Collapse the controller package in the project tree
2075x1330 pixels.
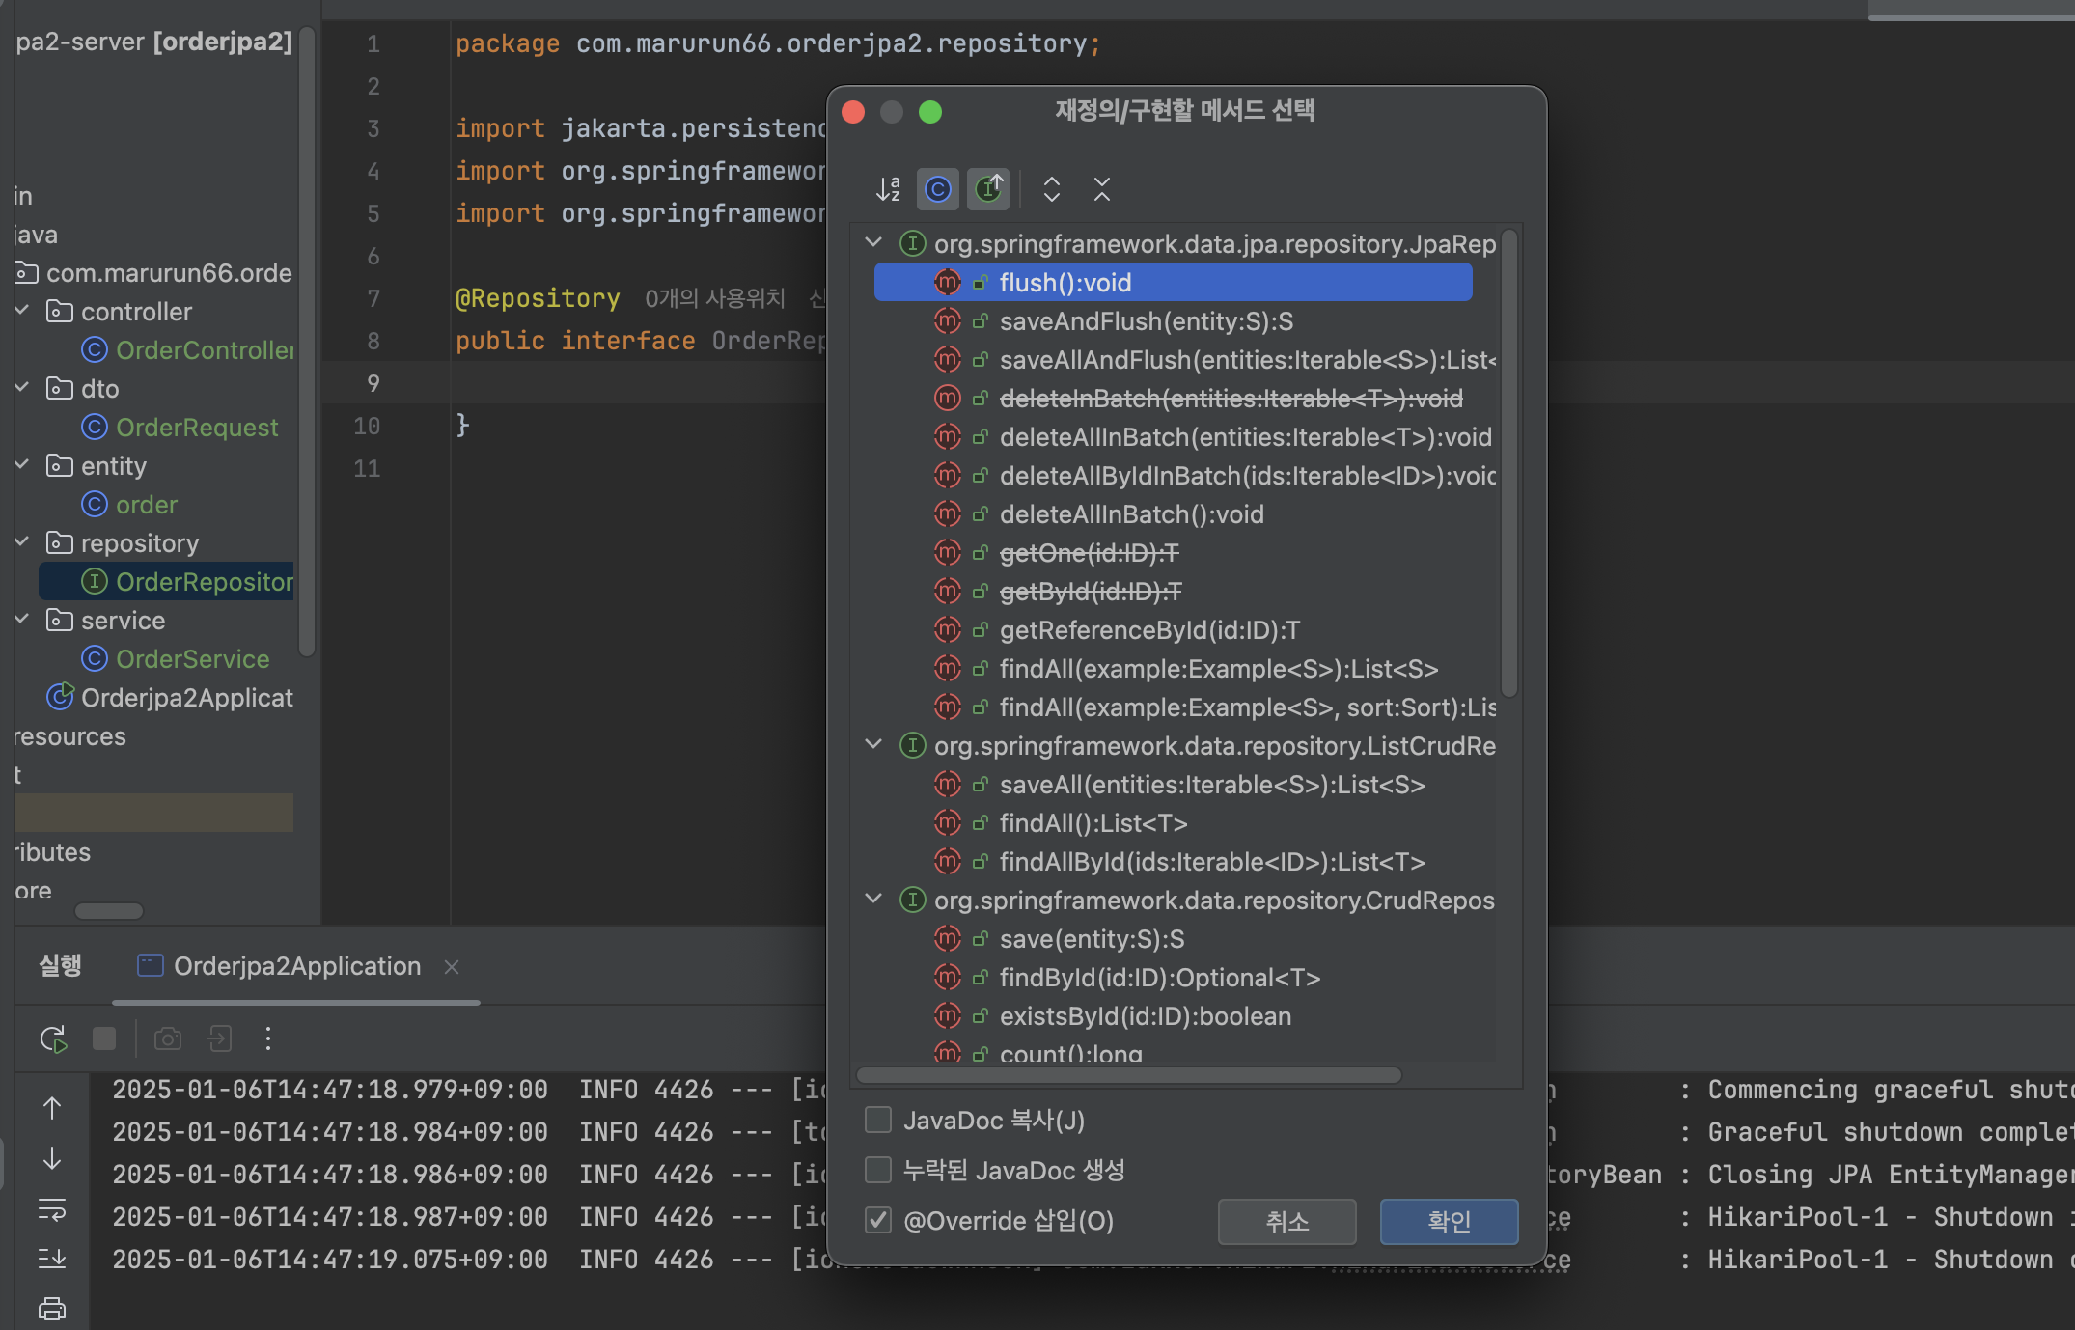pyautogui.click(x=23, y=311)
